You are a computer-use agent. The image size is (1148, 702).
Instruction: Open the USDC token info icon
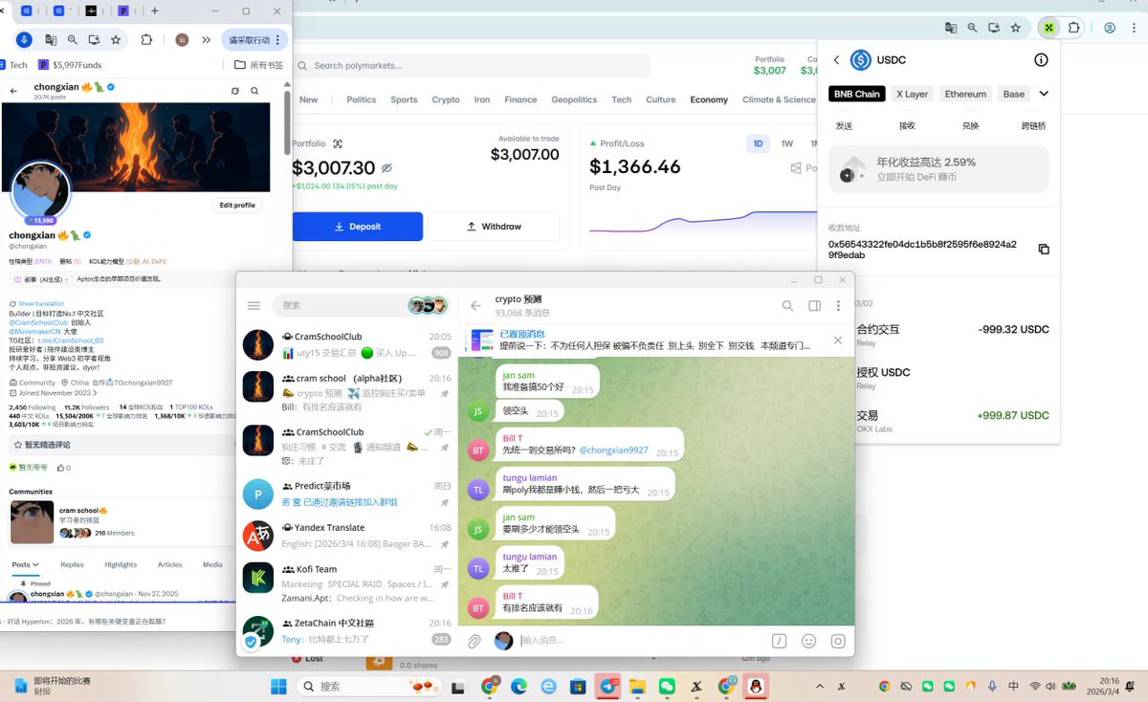pyautogui.click(x=1041, y=60)
